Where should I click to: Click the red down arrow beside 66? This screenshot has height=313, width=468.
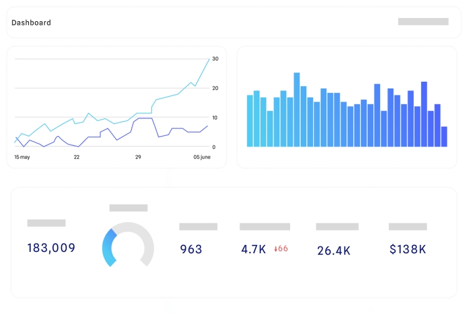click(x=276, y=249)
